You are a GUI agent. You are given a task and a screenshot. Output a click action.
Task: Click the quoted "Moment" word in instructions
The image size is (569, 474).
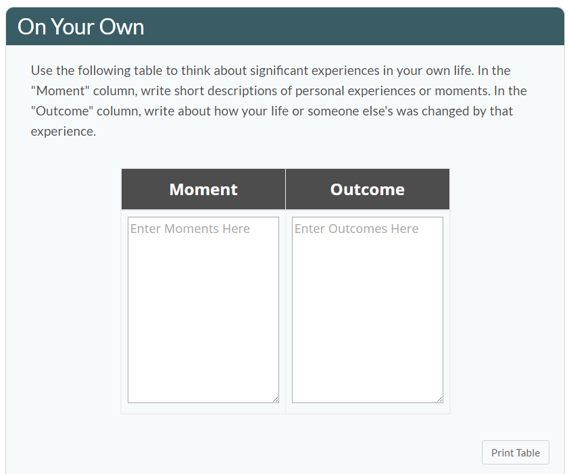60,90
